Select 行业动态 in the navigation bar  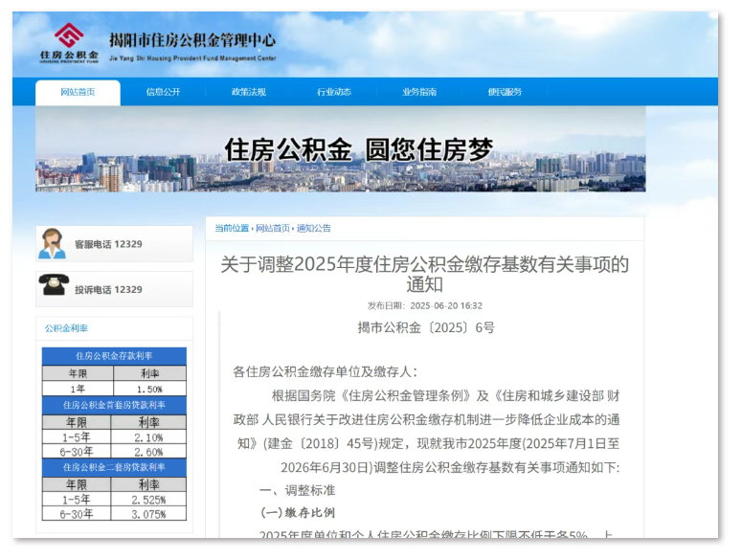334,93
